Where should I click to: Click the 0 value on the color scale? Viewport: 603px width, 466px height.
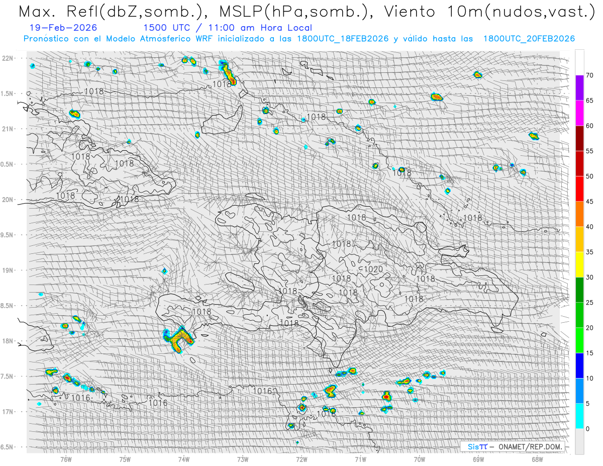[587, 429]
